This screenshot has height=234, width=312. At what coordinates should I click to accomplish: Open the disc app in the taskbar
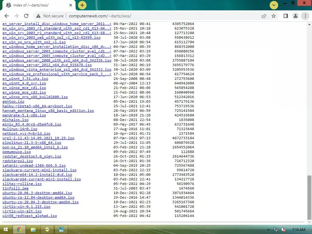point(47,229)
